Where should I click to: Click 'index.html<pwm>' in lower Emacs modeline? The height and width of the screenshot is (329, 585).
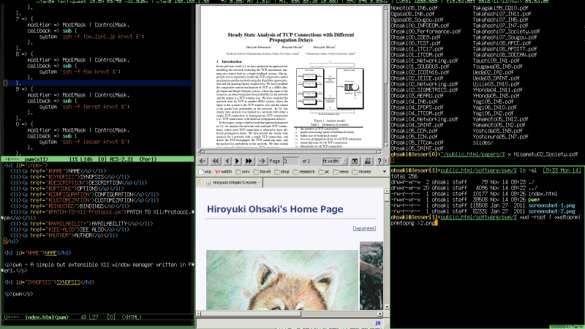(x=47, y=317)
